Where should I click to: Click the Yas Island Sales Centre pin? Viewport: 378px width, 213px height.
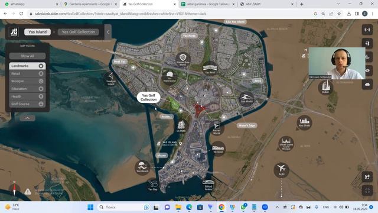click(x=180, y=143)
